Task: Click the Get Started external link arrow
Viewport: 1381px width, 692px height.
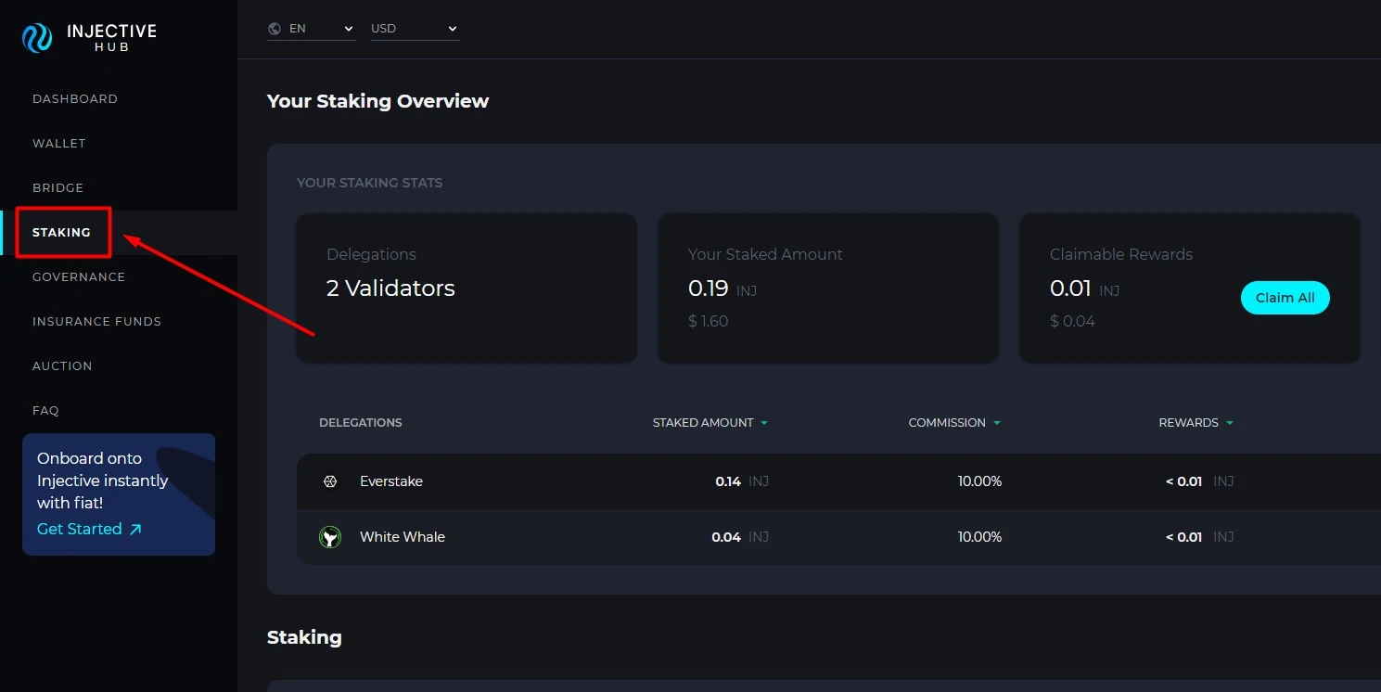Action: coord(136,529)
